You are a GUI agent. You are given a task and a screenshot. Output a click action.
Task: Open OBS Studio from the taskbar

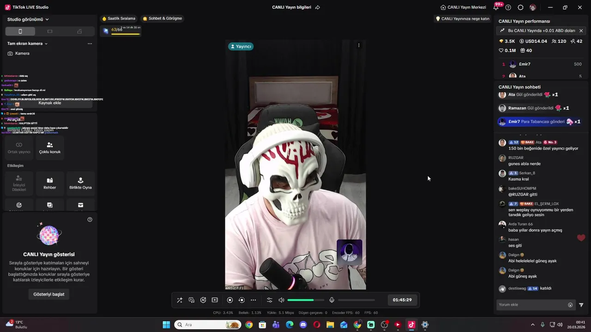[x=384, y=325]
